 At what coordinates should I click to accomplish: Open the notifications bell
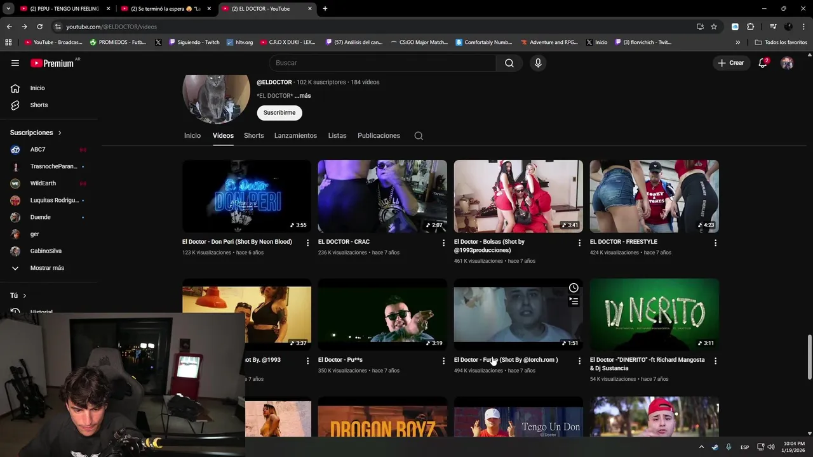pyautogui.click(x=763, y=63)
